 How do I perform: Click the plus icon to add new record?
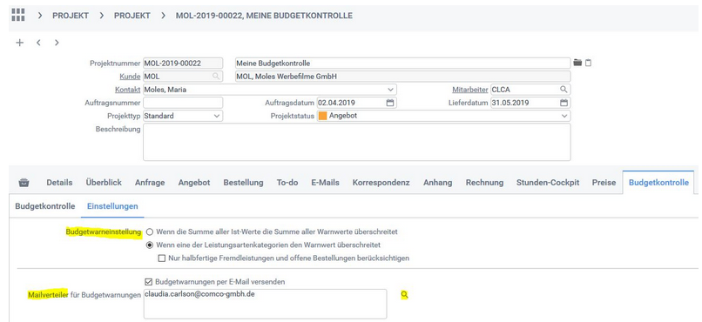20,43
